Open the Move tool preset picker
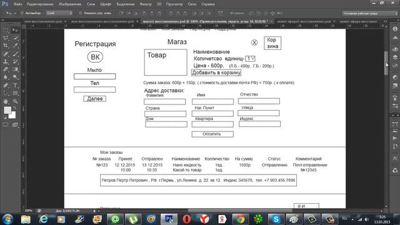Image resolution: width=400 pixels, height=225 pixels. tap(11, 13)
